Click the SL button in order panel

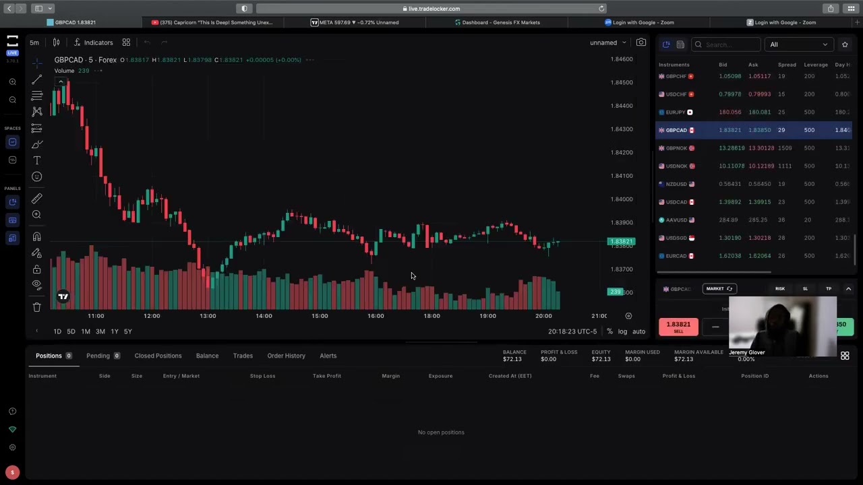[805, 289]
